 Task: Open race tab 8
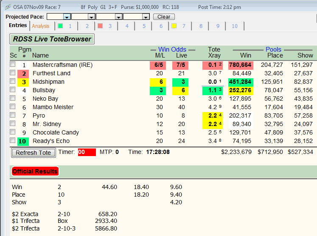click(201, 26)
